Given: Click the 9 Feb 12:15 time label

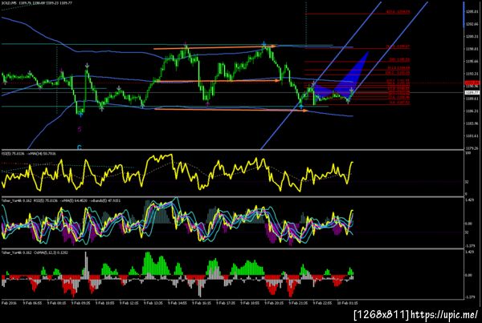Looking at the screenshot, I should (x=129, y=303).
